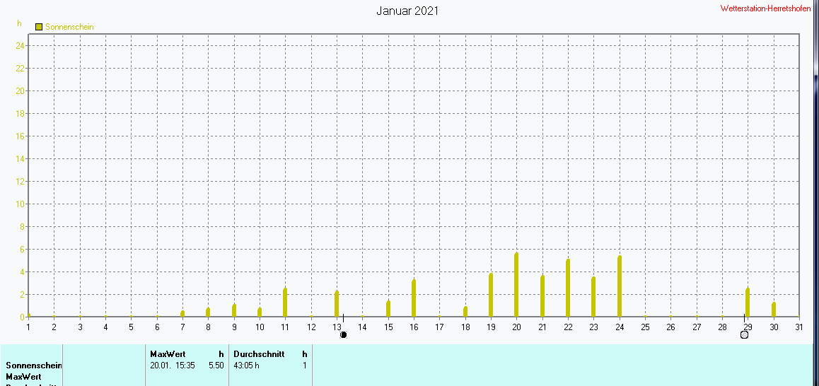Click the x-axis day label 26
The width and height of the screenshot is (819, 386).
pyautogui.click(x=670, y=327)
